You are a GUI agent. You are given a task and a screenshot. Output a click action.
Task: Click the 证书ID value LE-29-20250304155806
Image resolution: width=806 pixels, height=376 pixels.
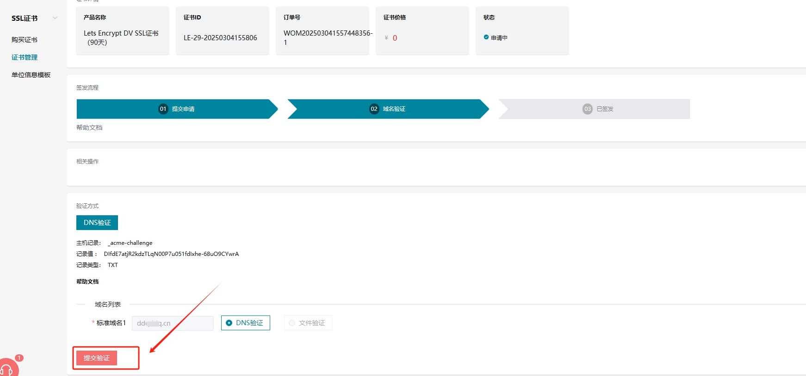point(220,38)
